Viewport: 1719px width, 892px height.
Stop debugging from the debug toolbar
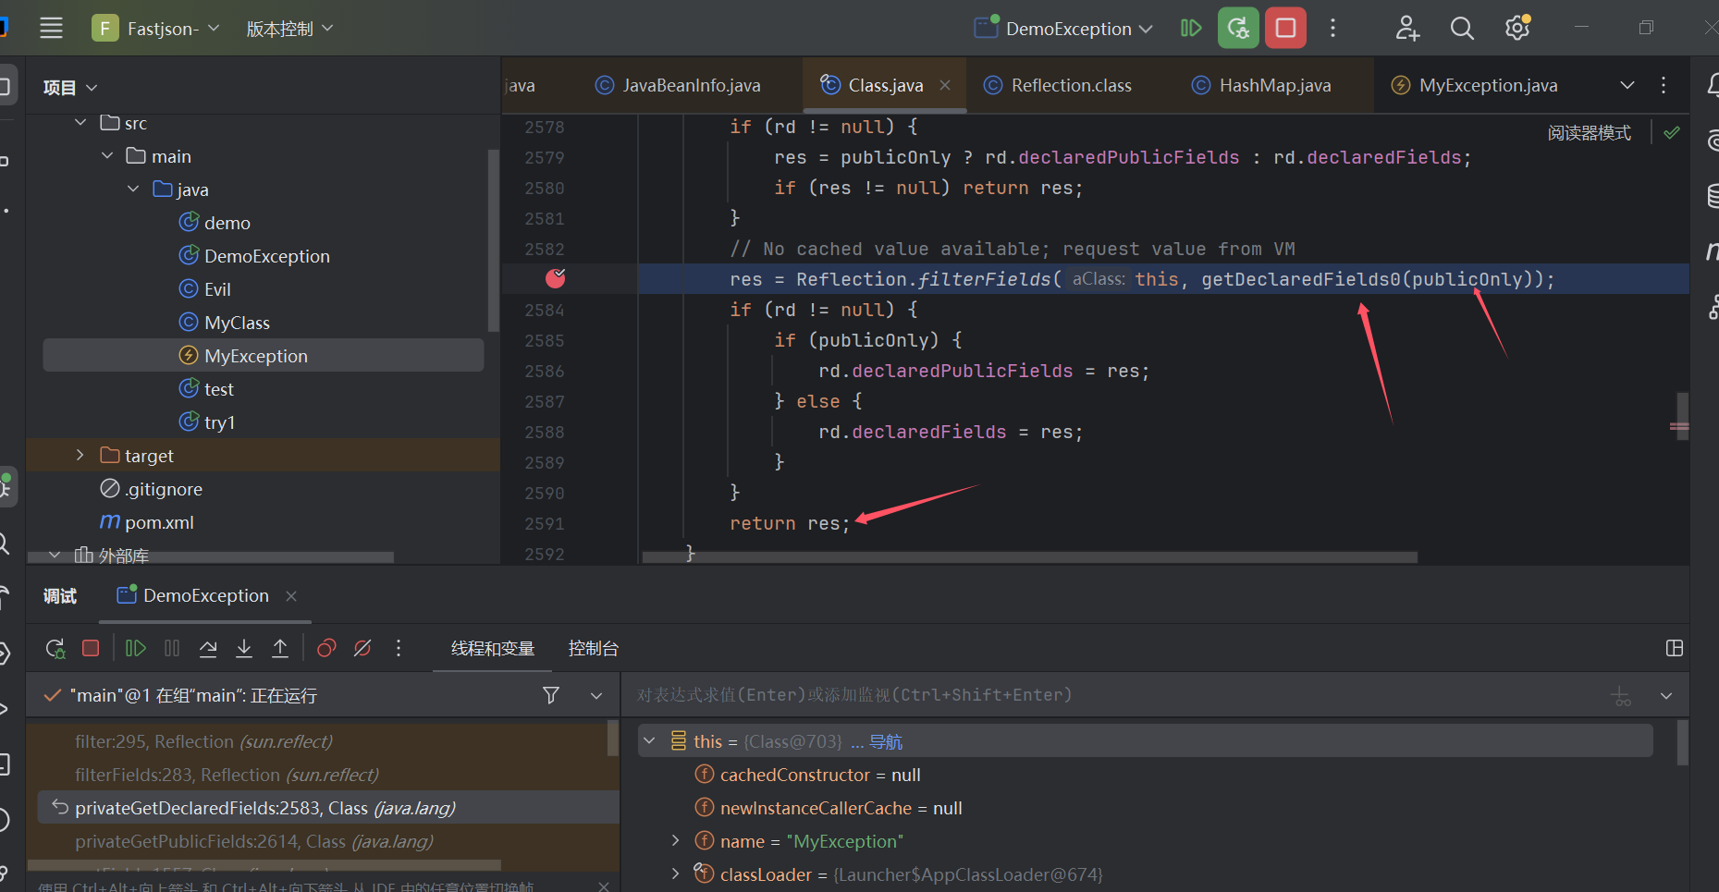91,648
